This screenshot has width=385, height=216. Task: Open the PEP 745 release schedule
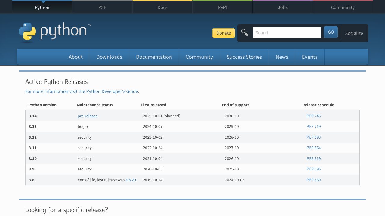tap(313, 116)
